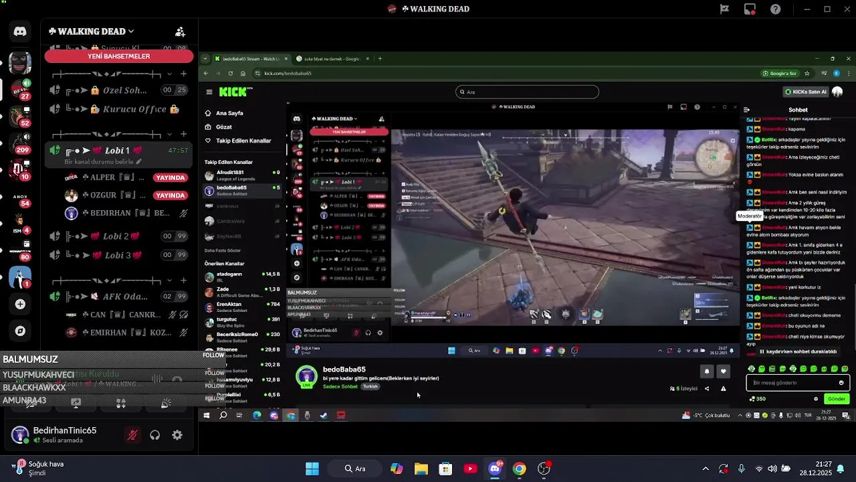Open Discord help question mark
This screenshot has width=856, height=482.
pos(776,9)
